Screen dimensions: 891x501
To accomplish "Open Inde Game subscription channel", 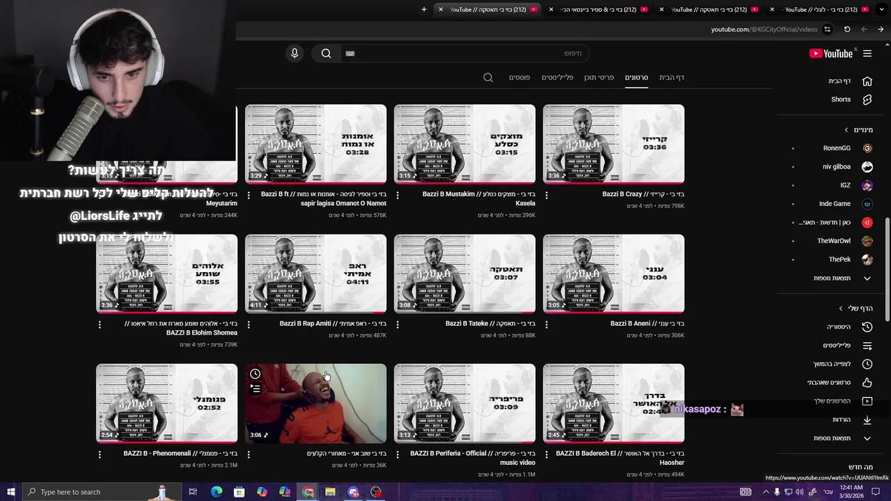I will tap(846, 204).
